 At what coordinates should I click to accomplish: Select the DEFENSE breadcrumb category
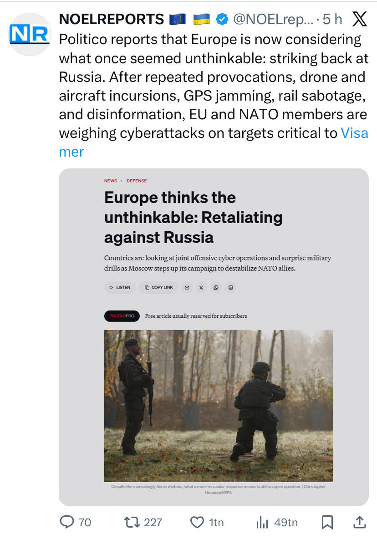coord(137,180)
